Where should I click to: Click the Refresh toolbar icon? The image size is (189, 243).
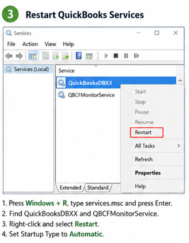[x=55, y=56]
